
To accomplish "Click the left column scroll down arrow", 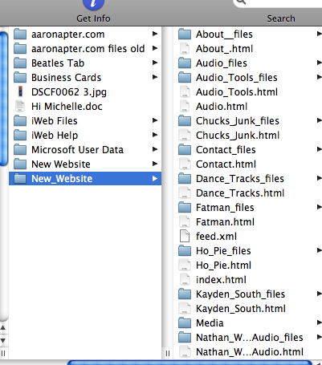I will point(3,341).
